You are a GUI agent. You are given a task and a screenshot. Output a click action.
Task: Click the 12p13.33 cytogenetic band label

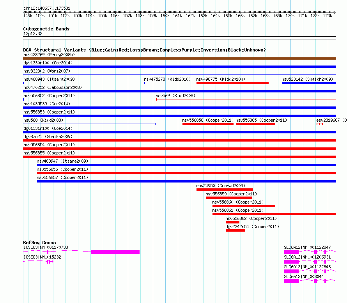33,34
